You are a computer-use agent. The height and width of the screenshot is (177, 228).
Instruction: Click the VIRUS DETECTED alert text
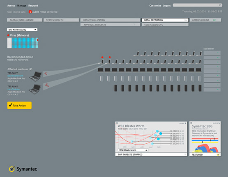tap(49, 12)
